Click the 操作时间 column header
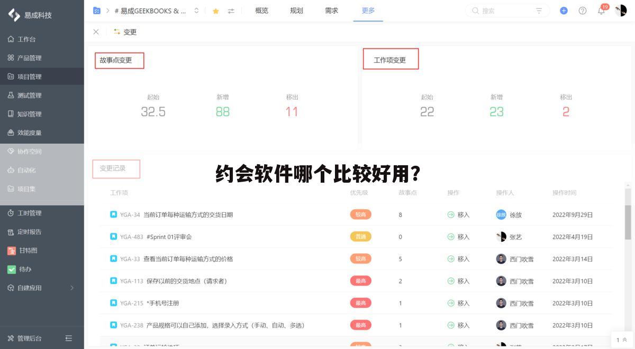This screenshot has width=635, height=349. coord(564,193)
